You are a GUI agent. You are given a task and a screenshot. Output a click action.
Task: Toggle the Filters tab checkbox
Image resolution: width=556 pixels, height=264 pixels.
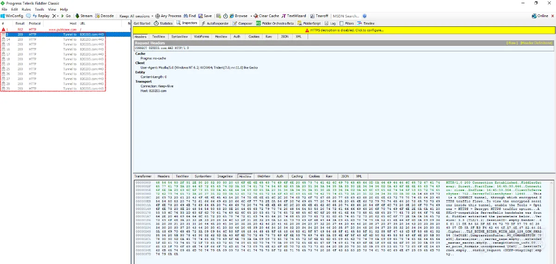tap(341, 23)
